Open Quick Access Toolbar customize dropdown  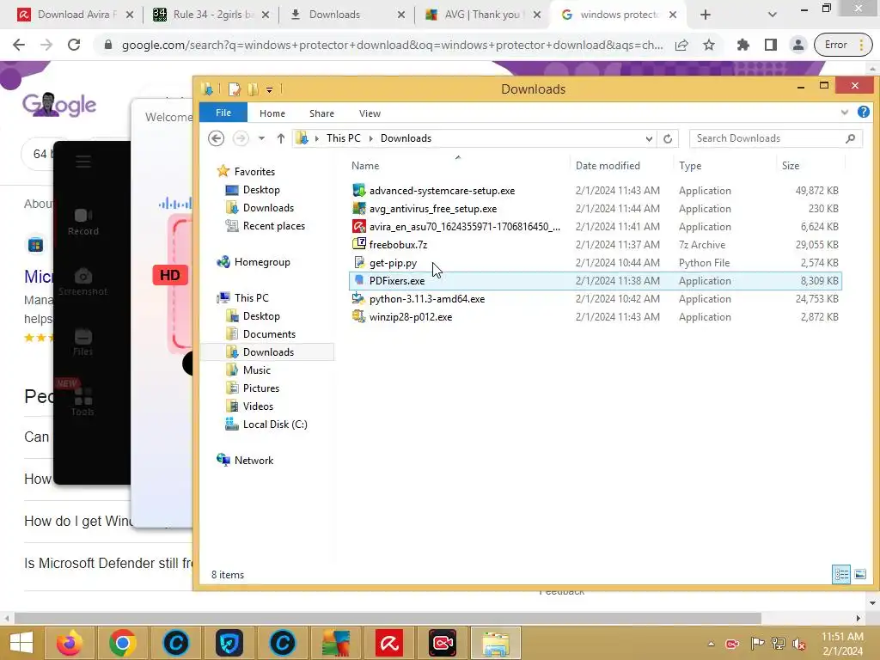coord(269,89)
